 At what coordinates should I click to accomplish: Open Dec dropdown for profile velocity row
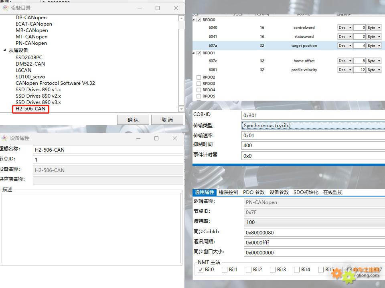[x=345, y=70]
